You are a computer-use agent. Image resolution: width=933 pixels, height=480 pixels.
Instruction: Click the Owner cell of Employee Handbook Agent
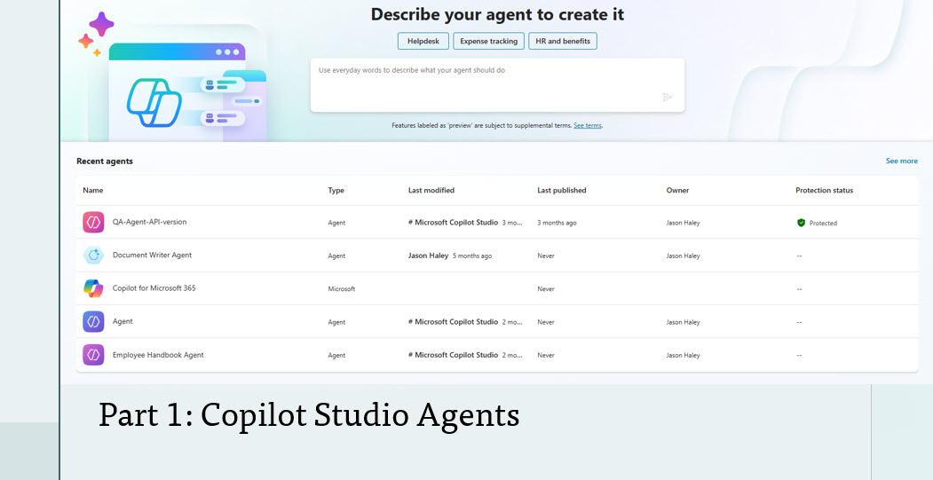(683, 355)
